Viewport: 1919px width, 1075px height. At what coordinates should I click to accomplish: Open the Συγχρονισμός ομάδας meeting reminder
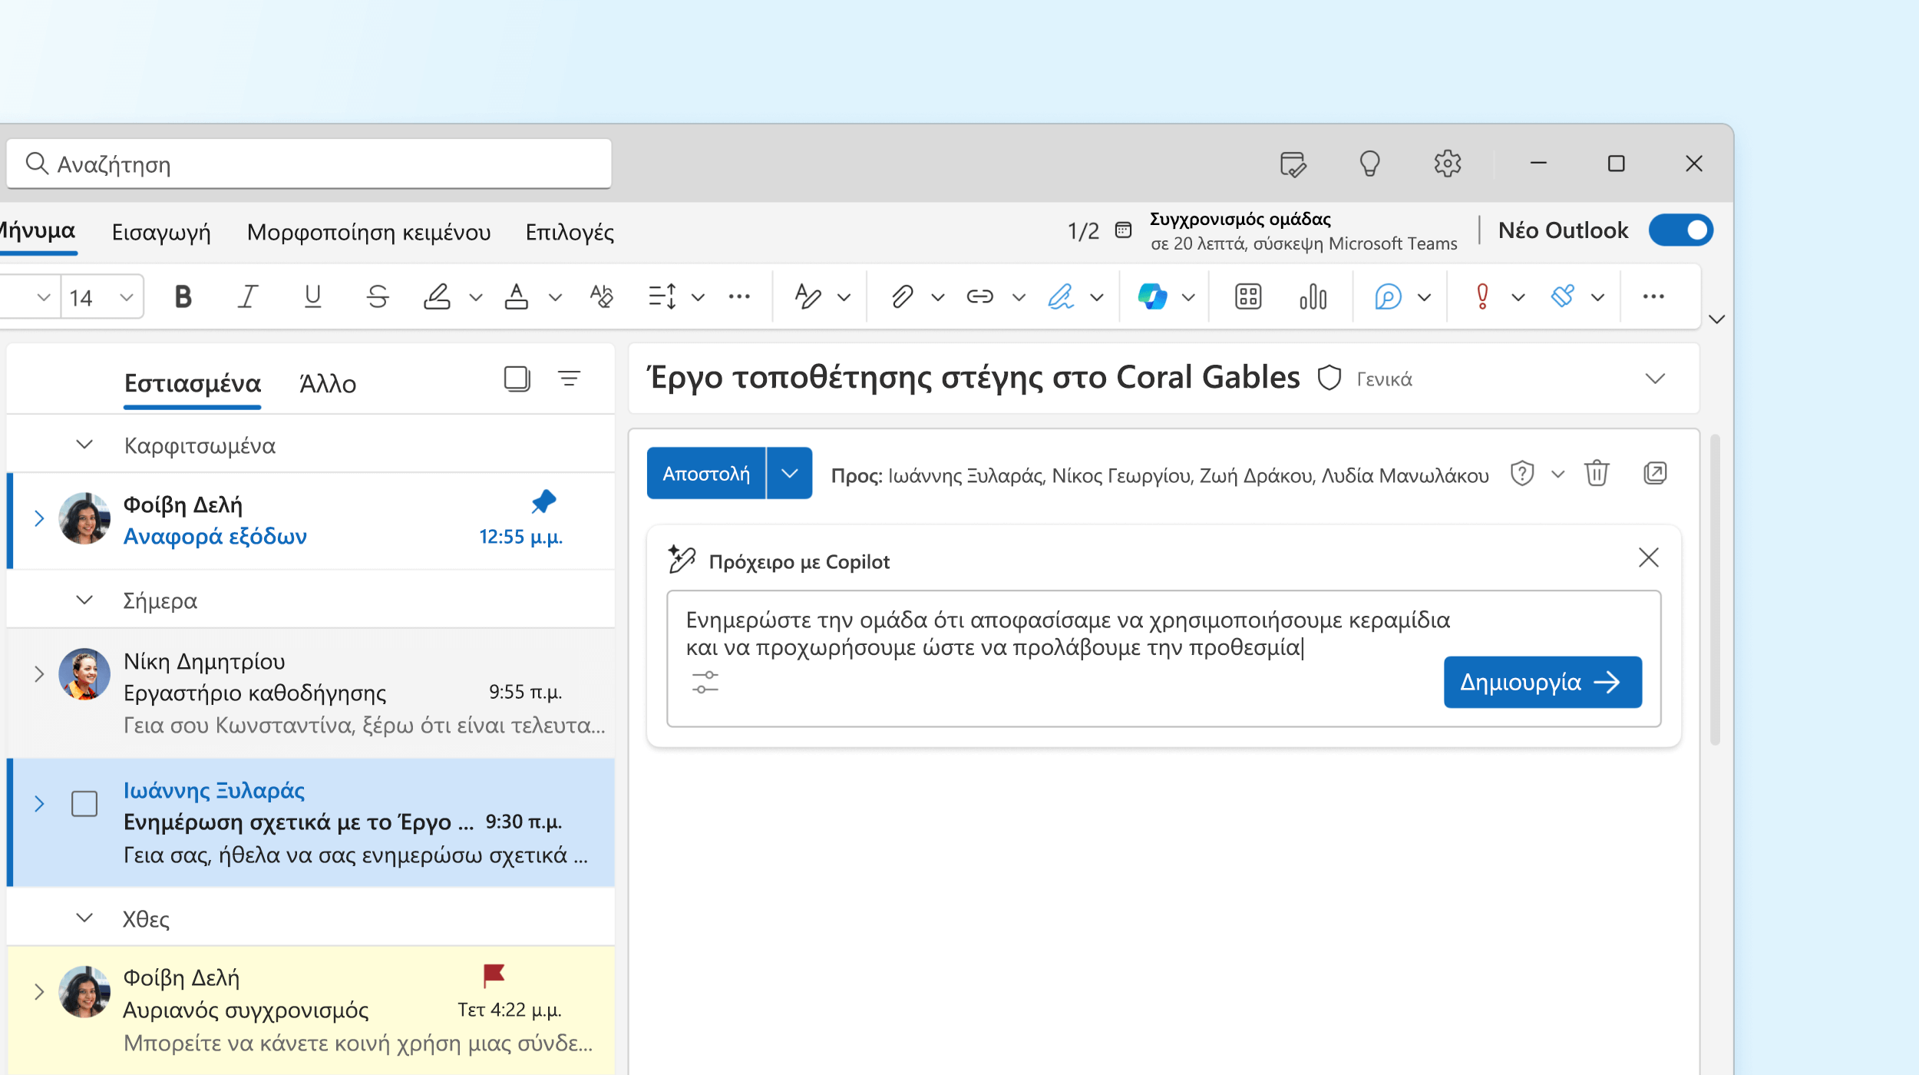click(x=1303, y=231)
